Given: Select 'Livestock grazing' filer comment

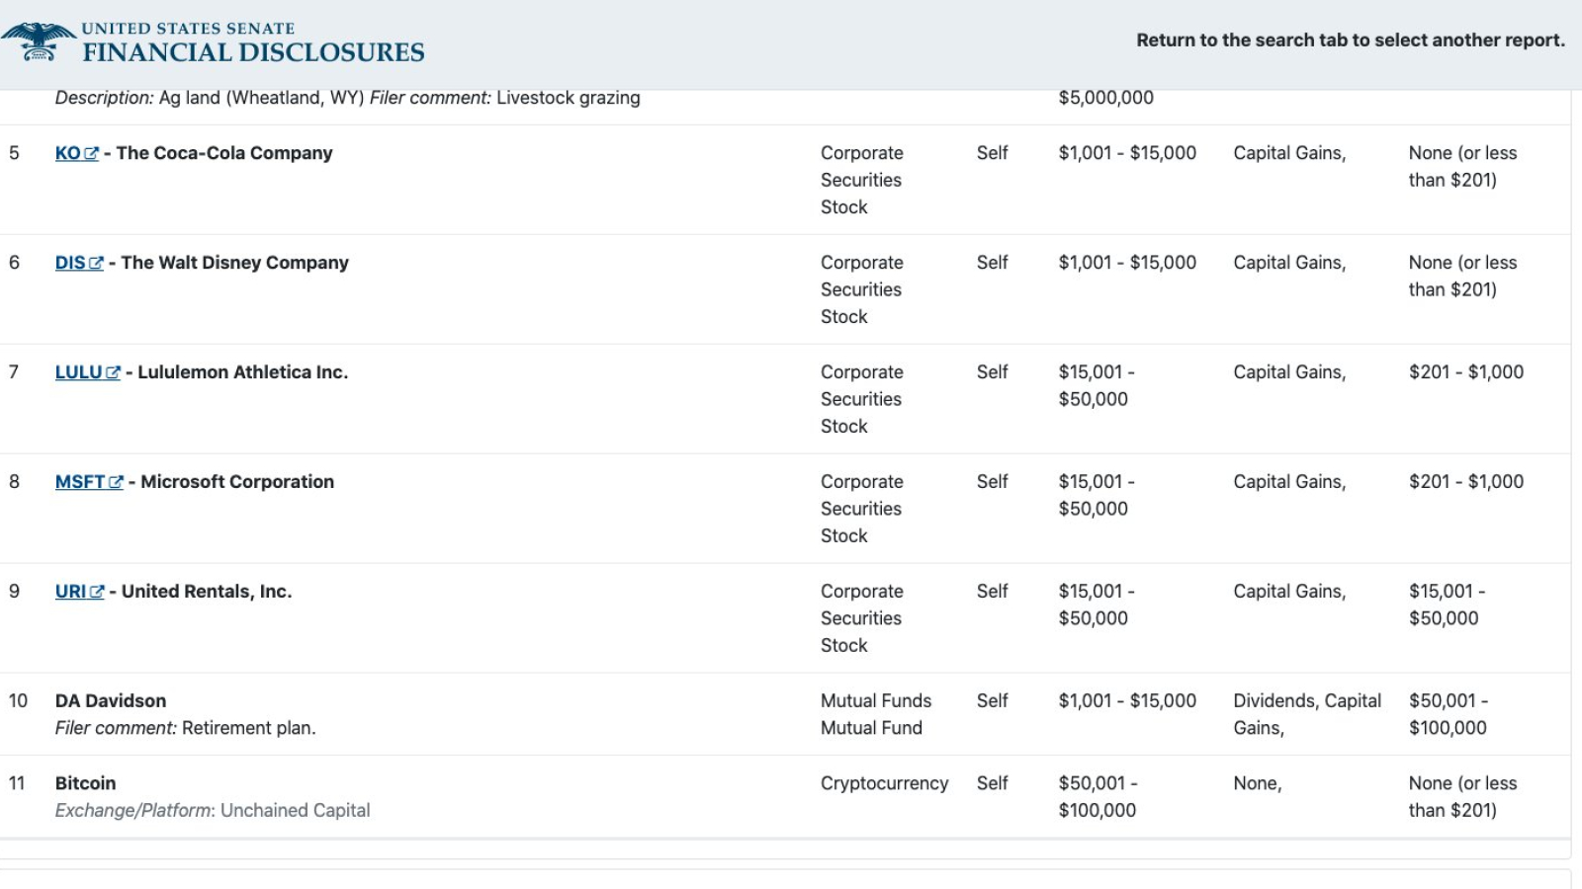Looking at the screenshot, I should 569,98.
